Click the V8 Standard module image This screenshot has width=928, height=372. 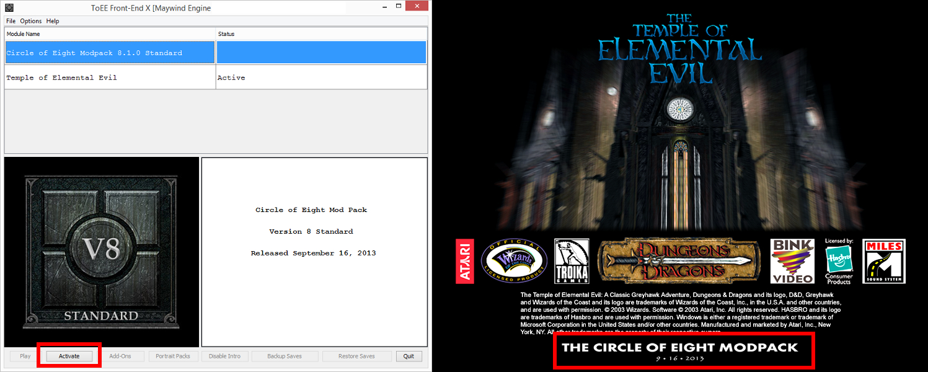pos(102,252)
